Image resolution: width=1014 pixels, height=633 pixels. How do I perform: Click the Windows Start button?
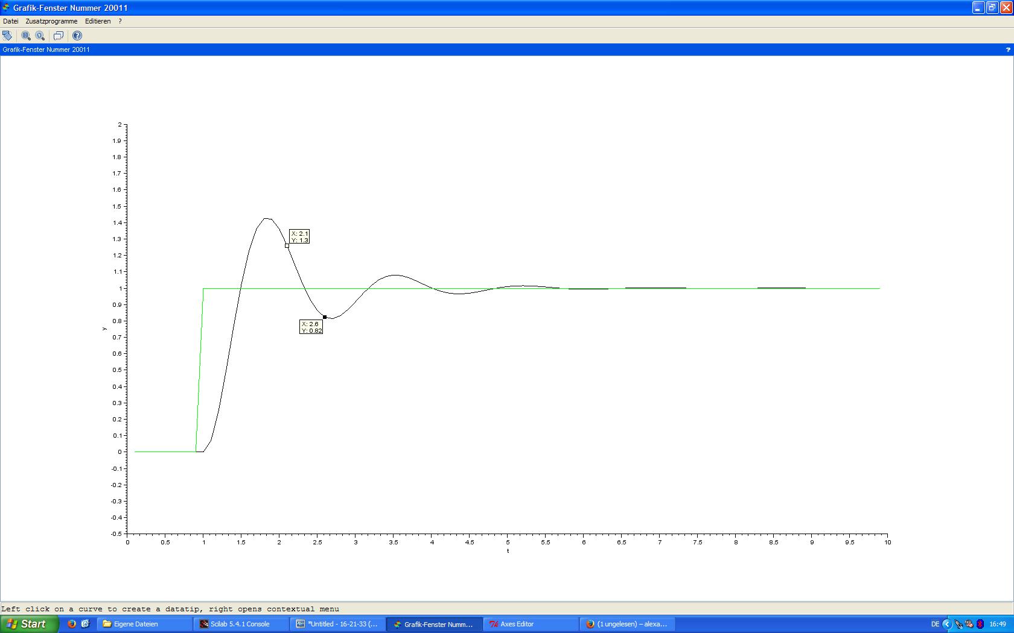29,624
